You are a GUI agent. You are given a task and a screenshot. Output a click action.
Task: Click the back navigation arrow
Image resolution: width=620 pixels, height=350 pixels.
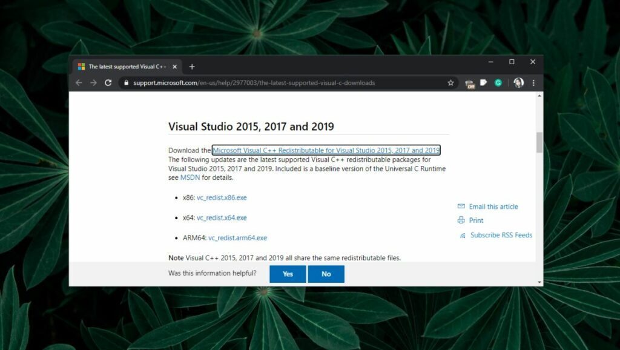[x=79, y=83]
